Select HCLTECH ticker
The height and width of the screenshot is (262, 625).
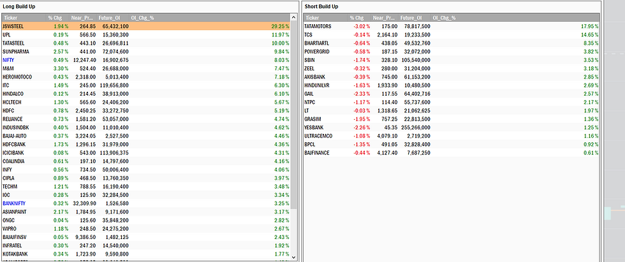13,102
